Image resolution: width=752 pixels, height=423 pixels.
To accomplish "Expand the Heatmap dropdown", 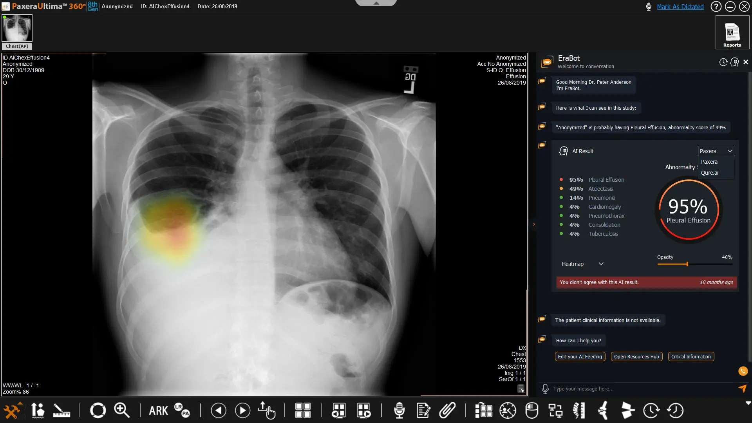I will click(582, 264).
